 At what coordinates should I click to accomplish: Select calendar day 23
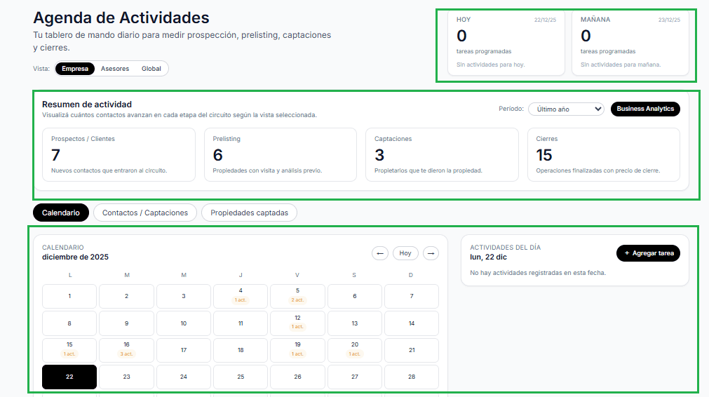pos(127,377)
